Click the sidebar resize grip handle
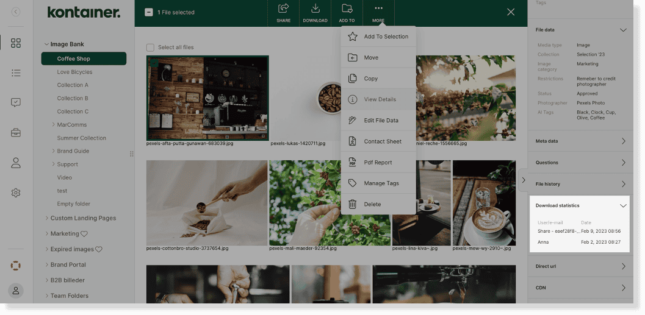The image size is (645, 315). [x=132, y=154]
